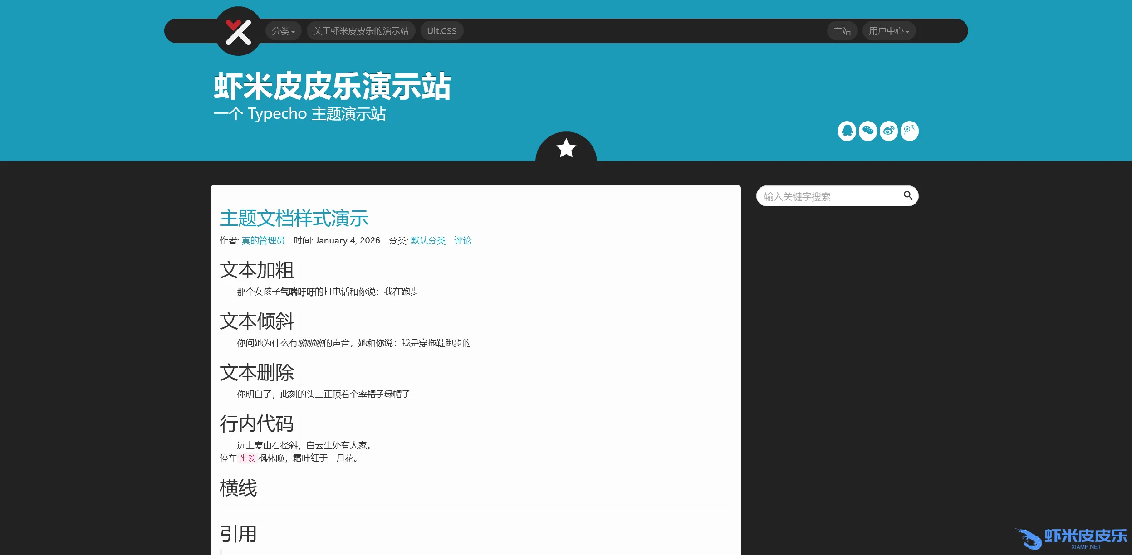Screen dimensions: 1132x555
Task: Expand the 用户中心 dropdown menu
Action: [x=888, y=31]
